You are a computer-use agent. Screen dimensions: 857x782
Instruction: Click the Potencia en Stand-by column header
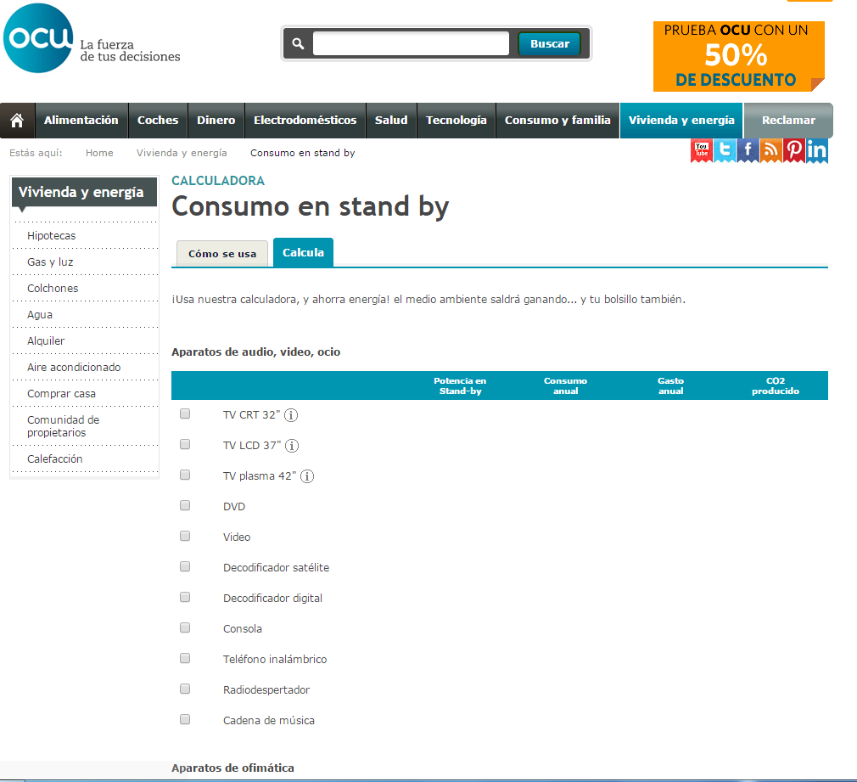point(460,385)
